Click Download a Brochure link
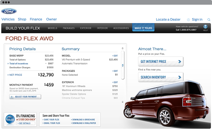The image size is (212, 130). tap(84, 120)
